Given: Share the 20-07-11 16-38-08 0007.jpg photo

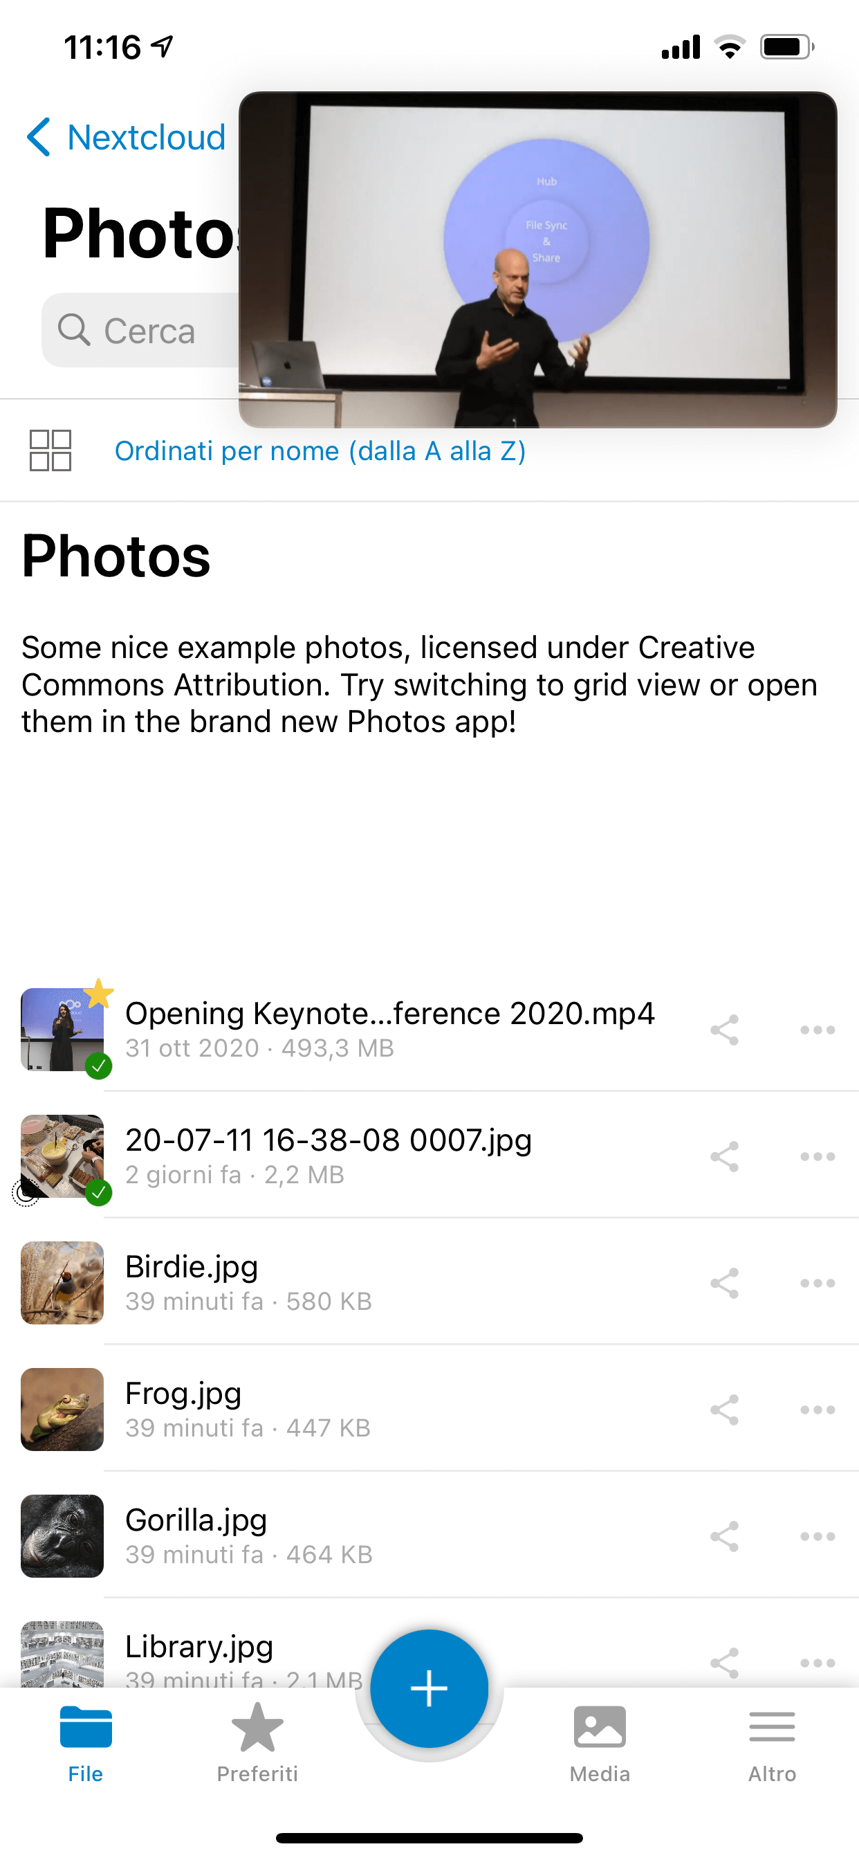Looking at the screenshot, I should tap(724, 1157).
